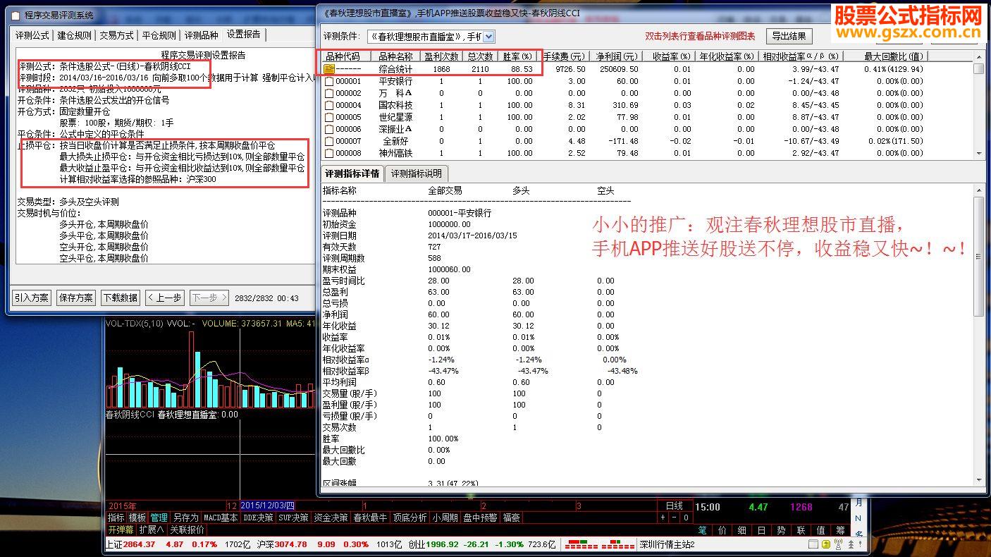Select the 小周期 indicator tab
Screen dimensions: 991x557
[x=445, y=518]
